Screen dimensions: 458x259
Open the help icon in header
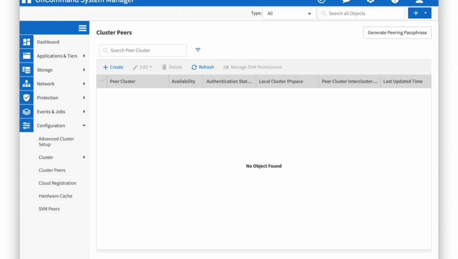[x=395, y=1]
